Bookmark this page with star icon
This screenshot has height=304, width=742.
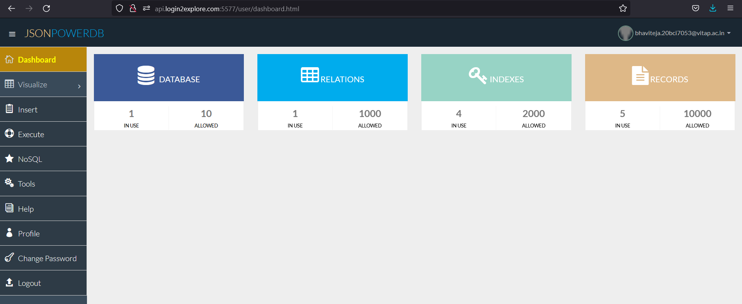pyautogui.click(x=623, y=8)
